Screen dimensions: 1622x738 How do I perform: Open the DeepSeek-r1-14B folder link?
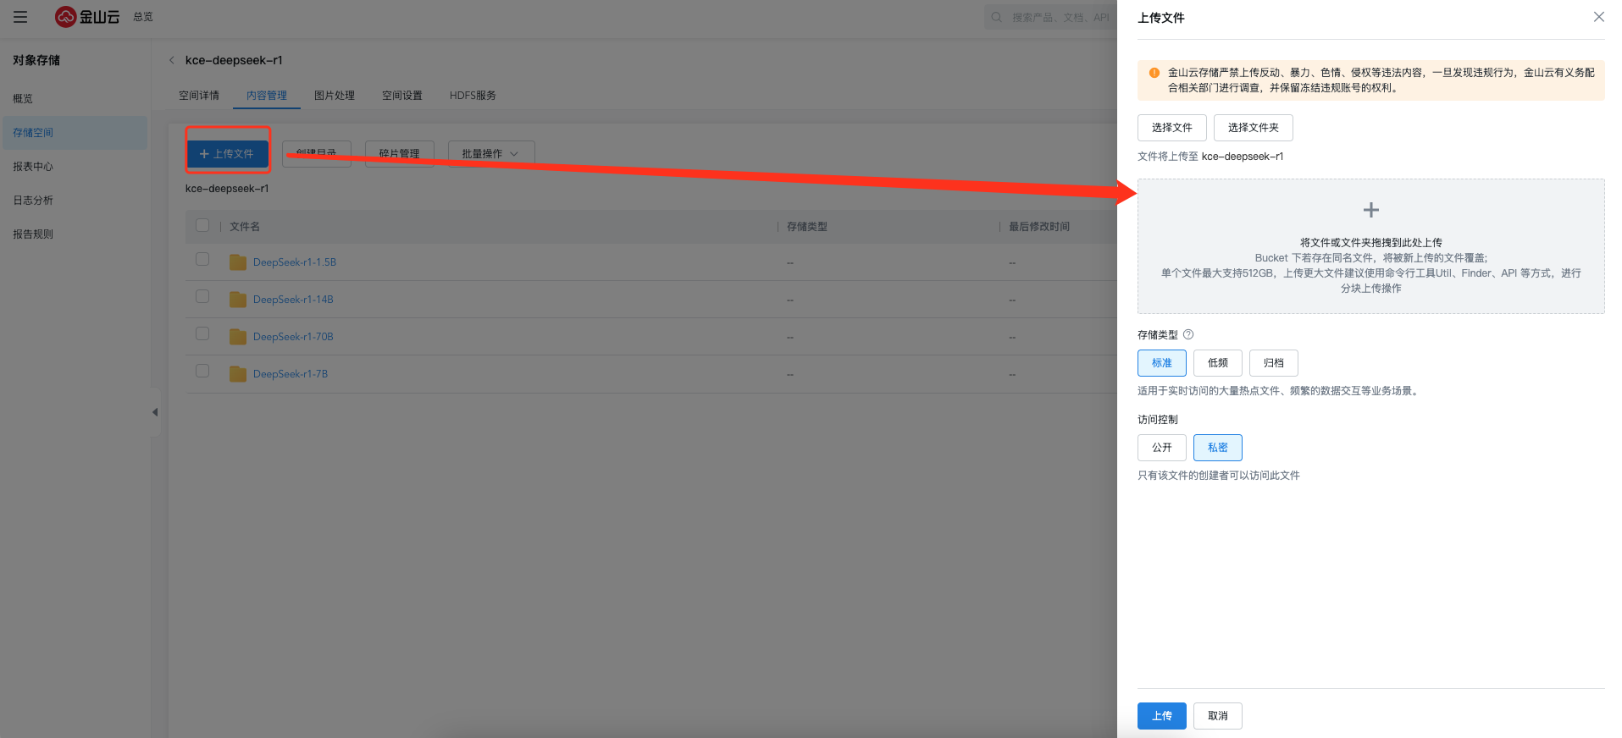(x=293, y=300)
